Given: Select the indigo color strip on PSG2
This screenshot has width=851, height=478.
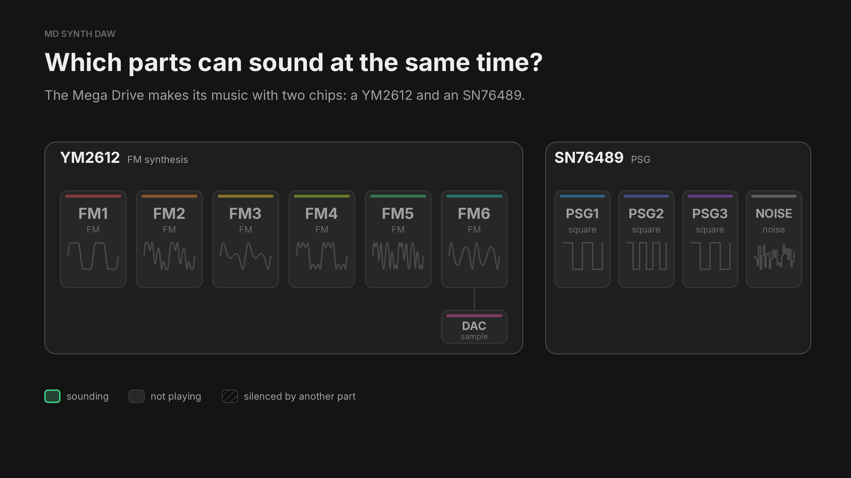Looking at the screenshot, I should point(646,196).
